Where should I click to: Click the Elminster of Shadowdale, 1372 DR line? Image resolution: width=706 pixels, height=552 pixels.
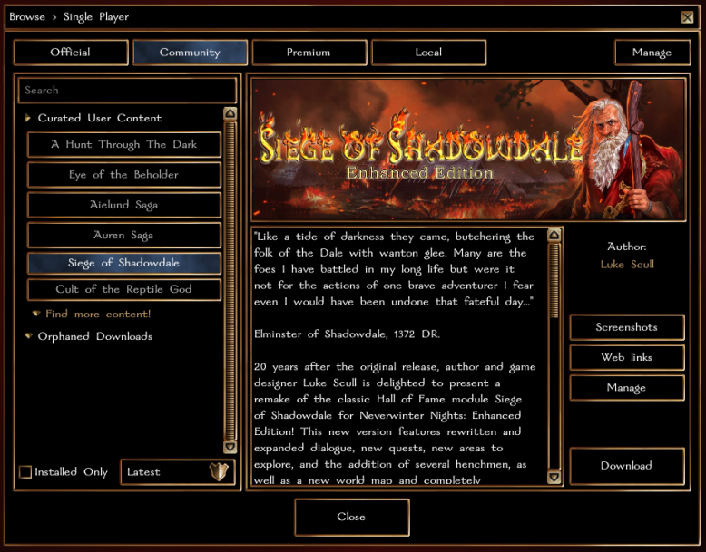pyautogui.click(x=347, y=334)
